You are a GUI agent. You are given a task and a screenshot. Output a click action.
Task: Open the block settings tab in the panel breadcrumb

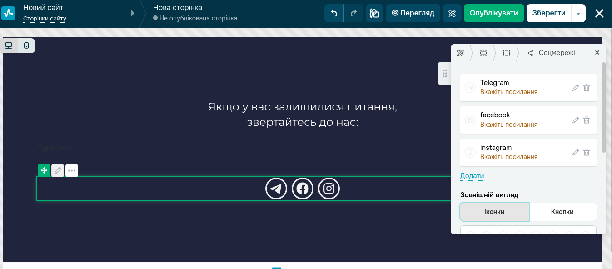point(506,53)
